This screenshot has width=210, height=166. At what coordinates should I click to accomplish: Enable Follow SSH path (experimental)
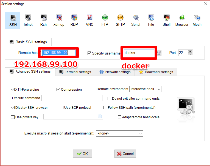click(x=105, y=108)
